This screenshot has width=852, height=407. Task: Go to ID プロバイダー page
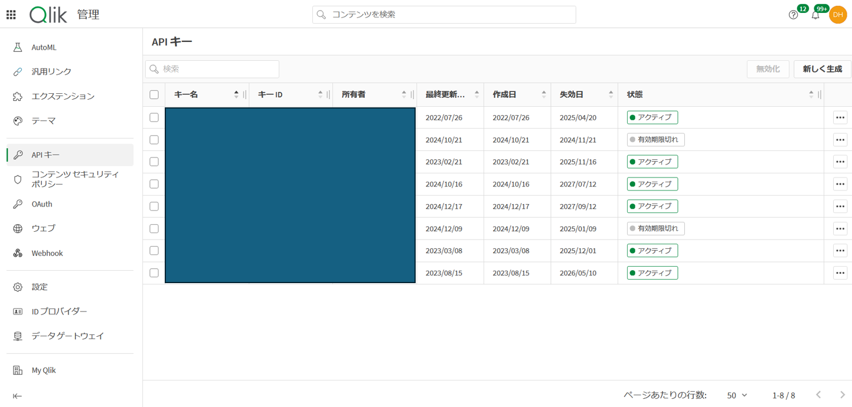tap(59, 311)
